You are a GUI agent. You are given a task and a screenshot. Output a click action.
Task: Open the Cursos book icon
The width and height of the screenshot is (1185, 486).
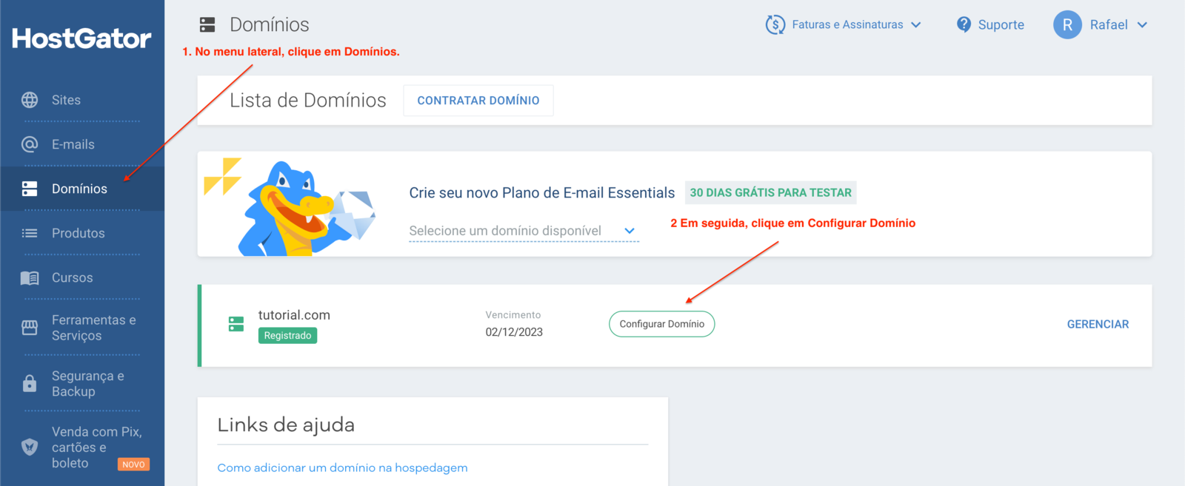pos(30,277)
